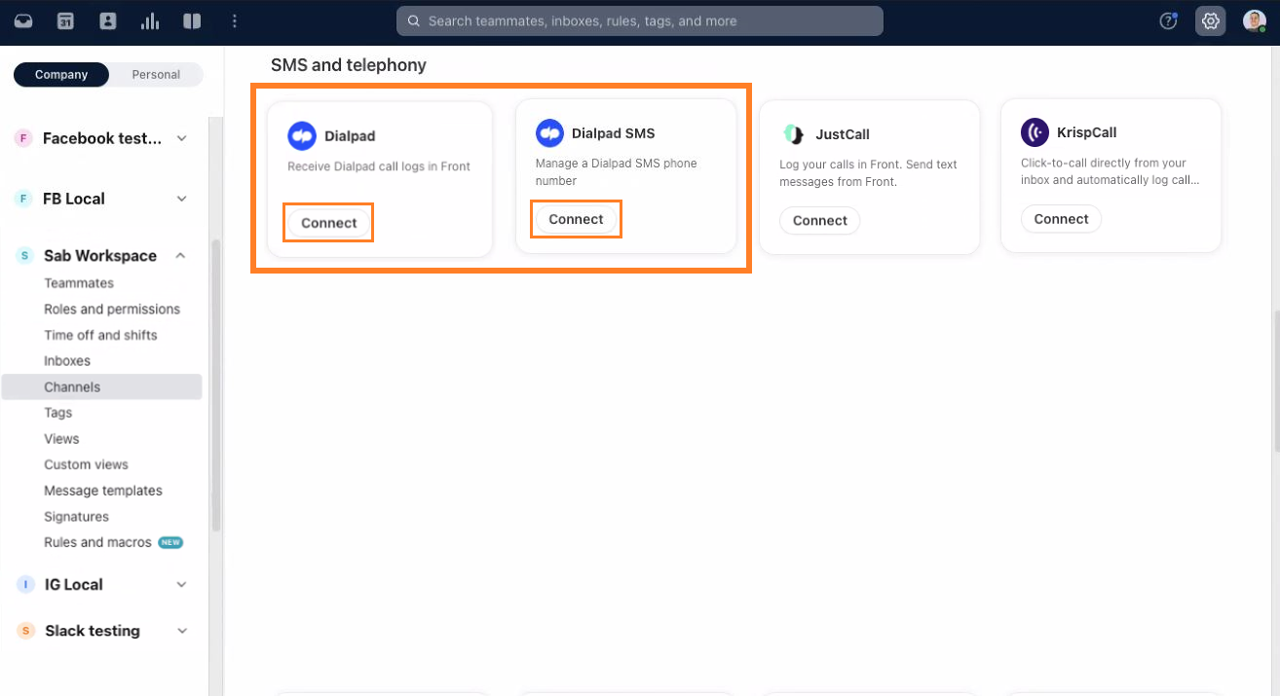Image resolution: width=1280 pixels, height=696 pixels.
Task: Click Connect on the Dialpad SMS card
Action: pyautogui.click(x=576, y=219)
